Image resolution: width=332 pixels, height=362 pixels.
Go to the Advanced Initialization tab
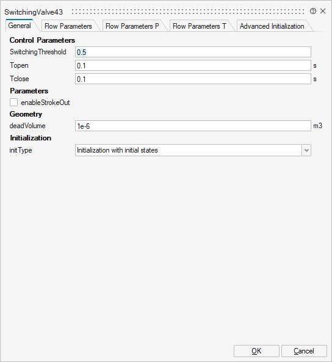pyautogui.click(x=272, y=26)
